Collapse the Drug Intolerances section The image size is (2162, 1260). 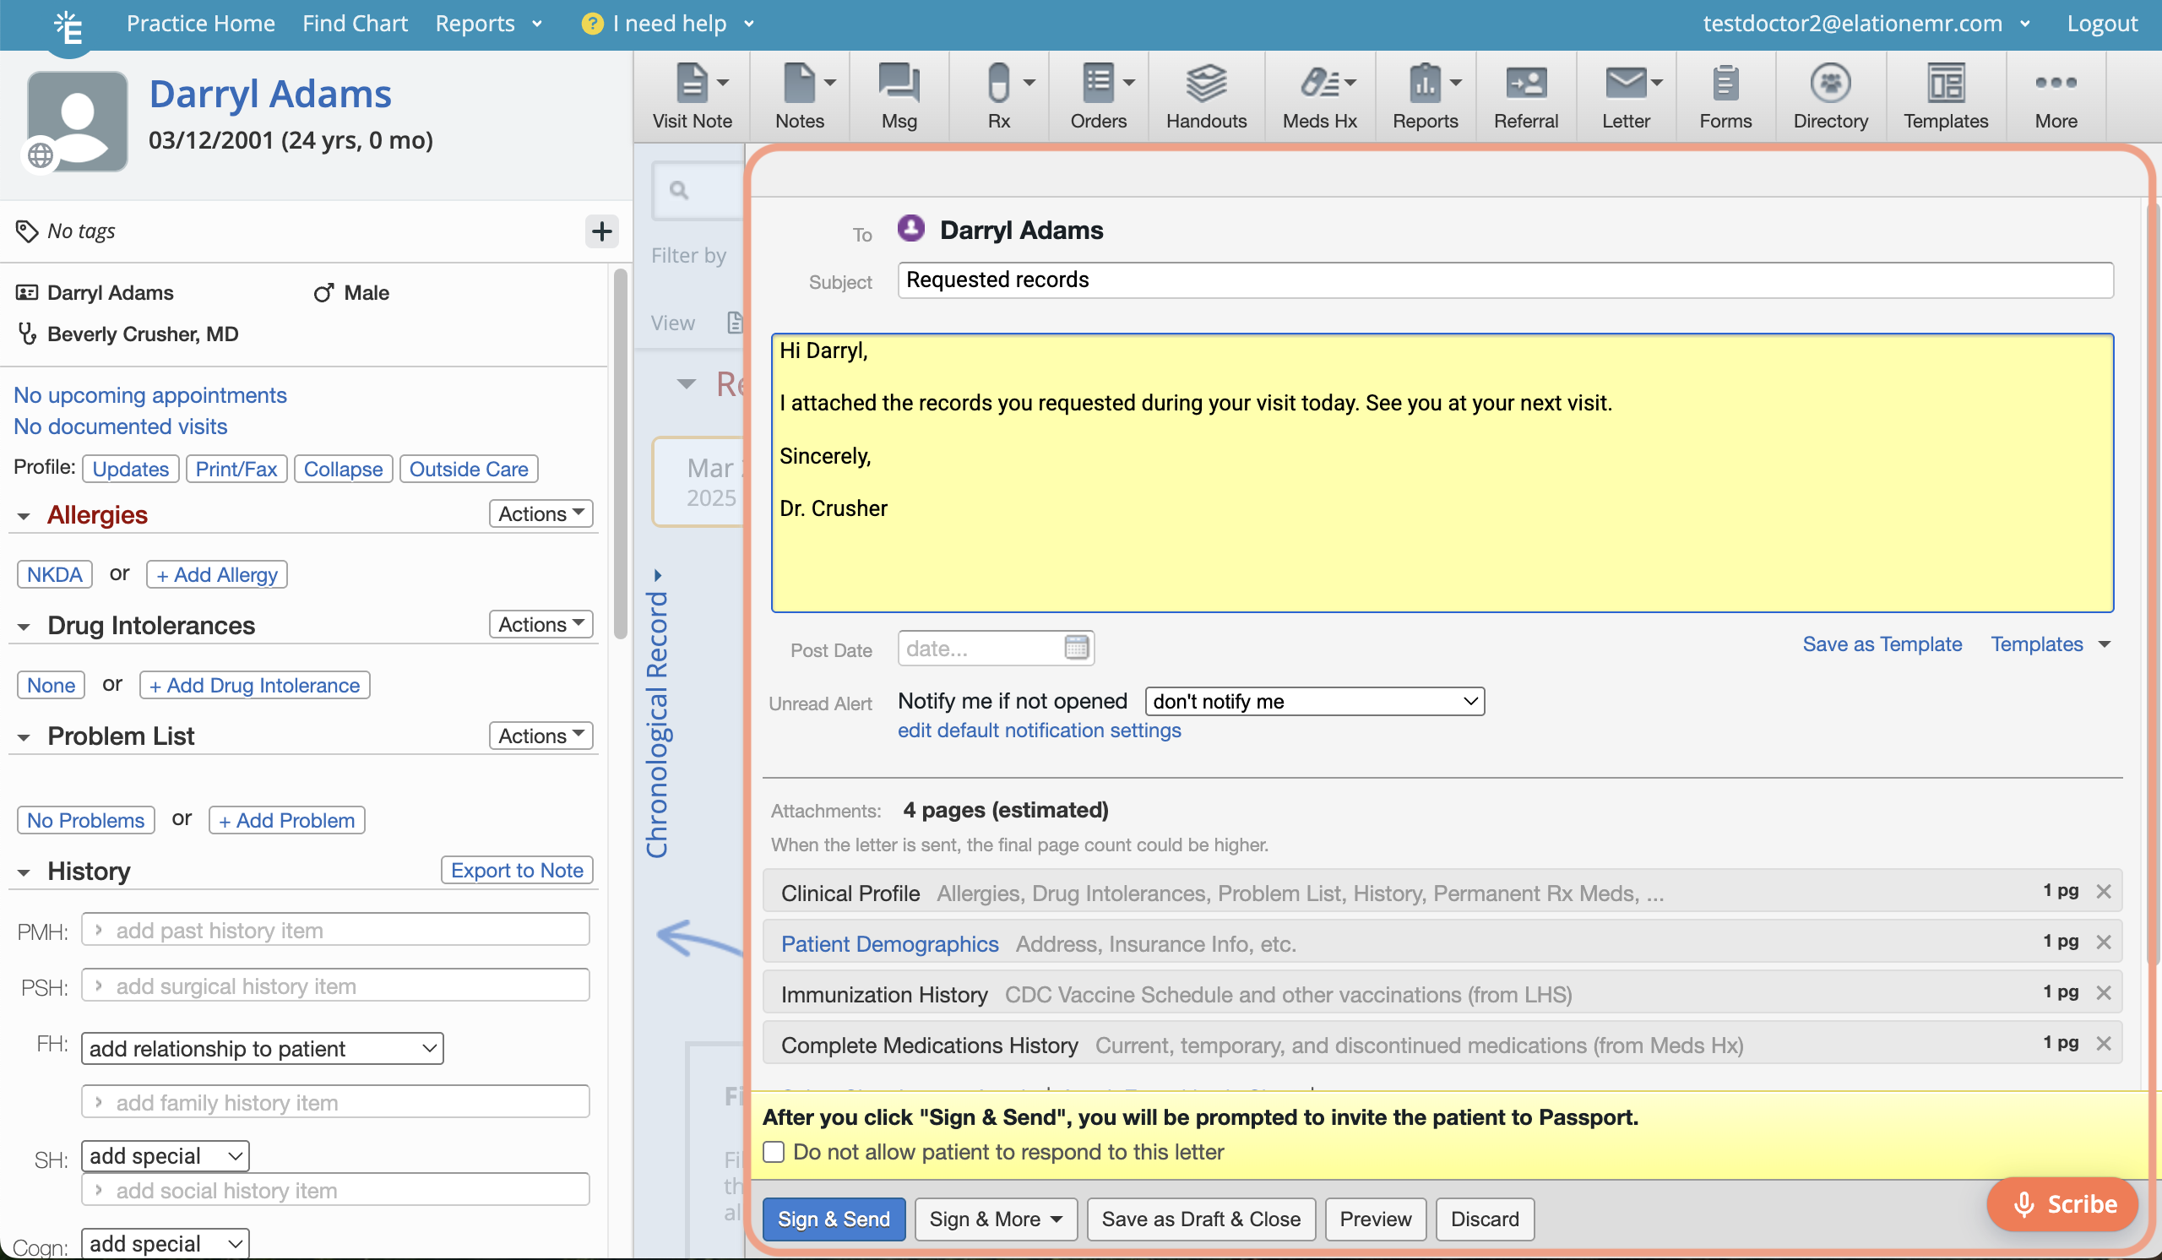click(23, 626)
